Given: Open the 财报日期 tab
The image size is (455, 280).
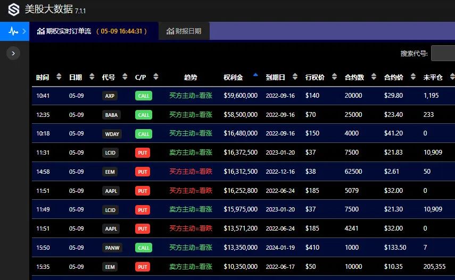Looking at the screenshot, I should (x=184, y=31).
